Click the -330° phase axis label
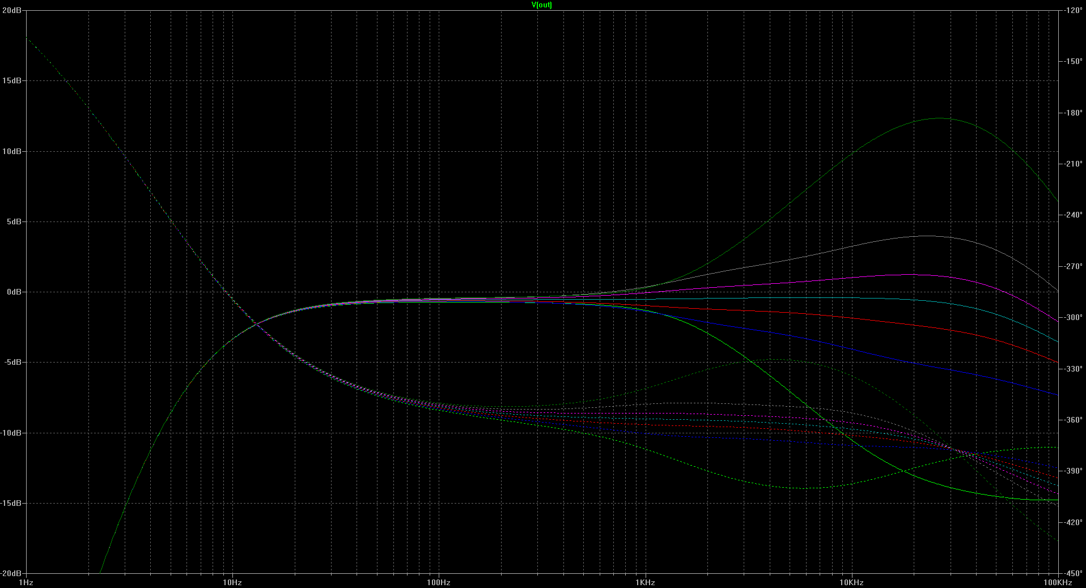 1073,369
